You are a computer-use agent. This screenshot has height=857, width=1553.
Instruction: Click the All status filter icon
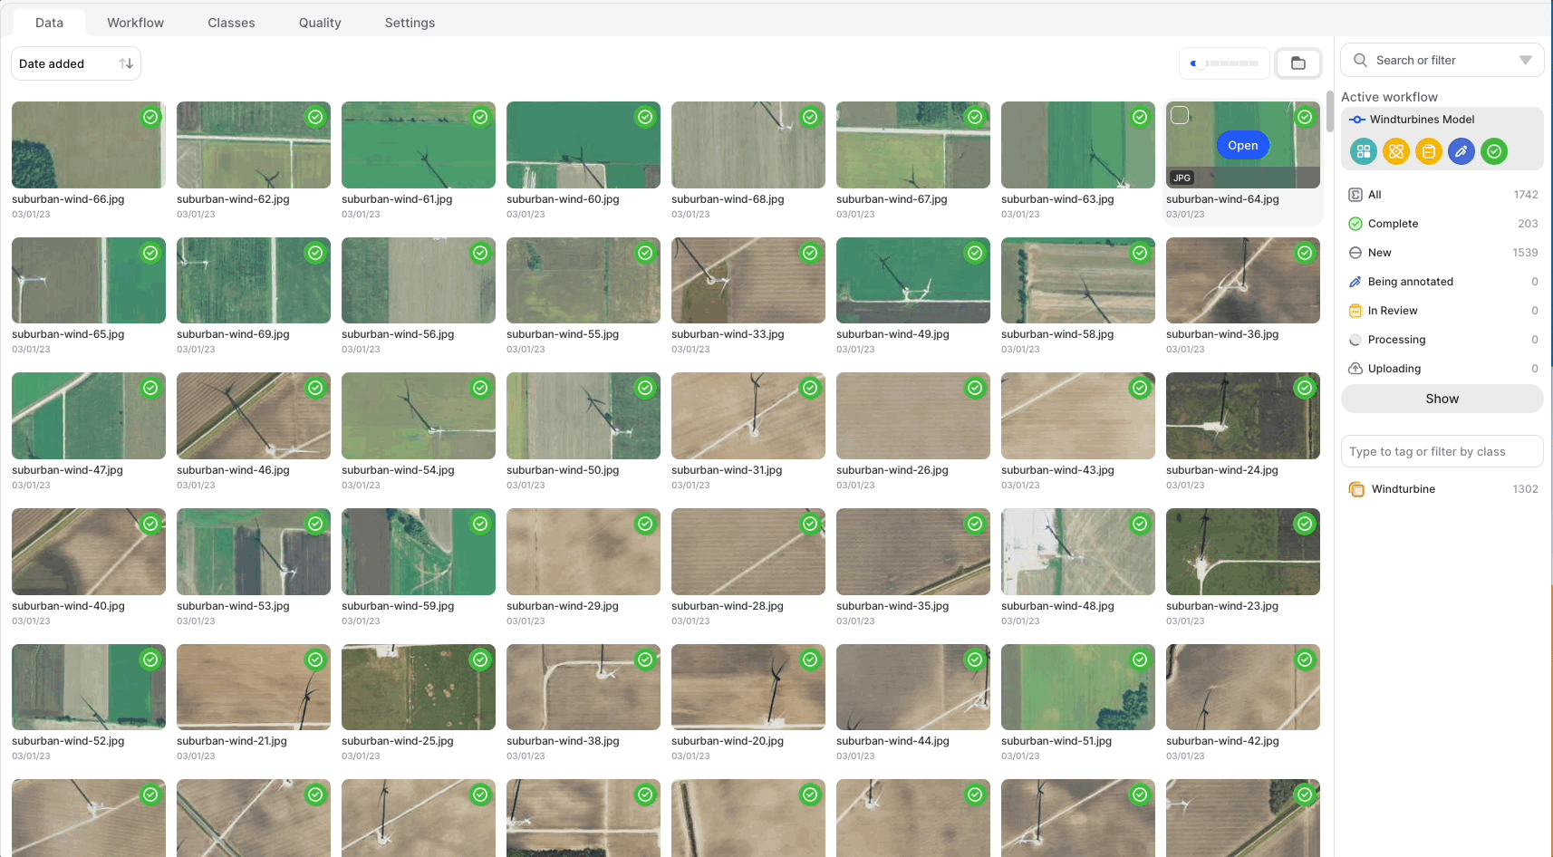coord(1355,195)
